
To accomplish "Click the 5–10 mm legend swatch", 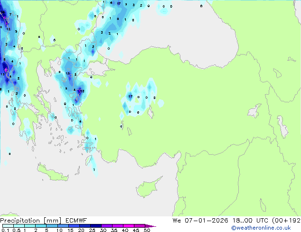I will point(52,226).
